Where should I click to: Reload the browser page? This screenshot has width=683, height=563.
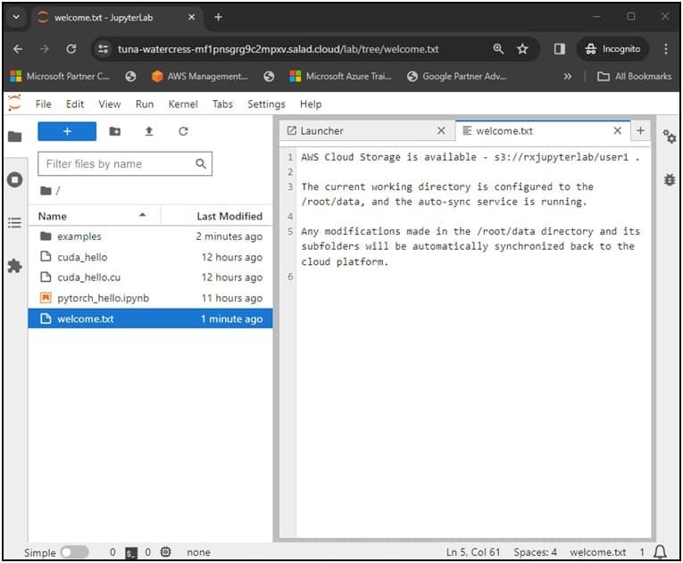coord(71,49)
